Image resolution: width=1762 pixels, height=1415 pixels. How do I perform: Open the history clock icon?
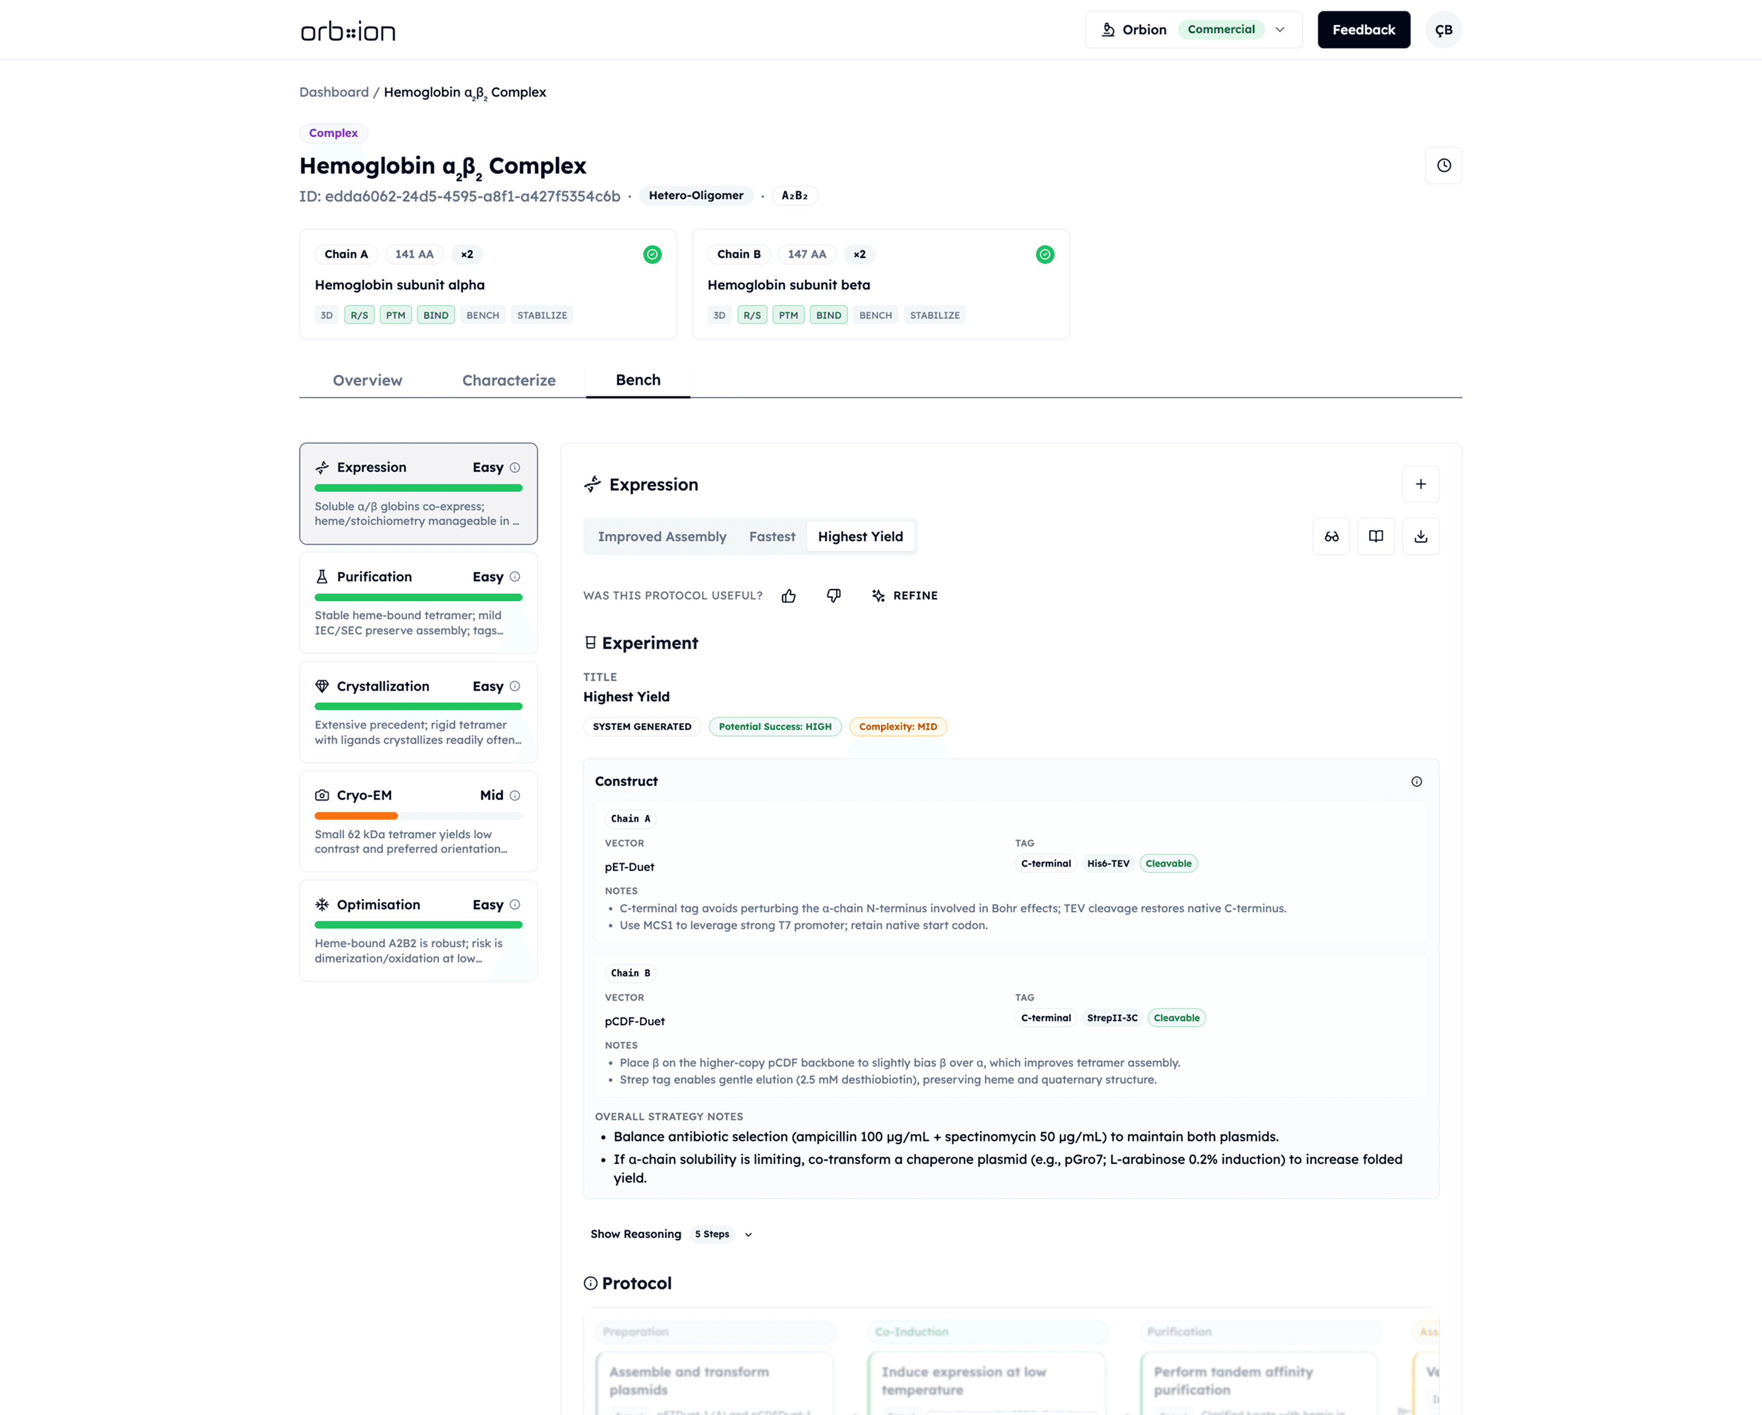[x=1443, y=165]
